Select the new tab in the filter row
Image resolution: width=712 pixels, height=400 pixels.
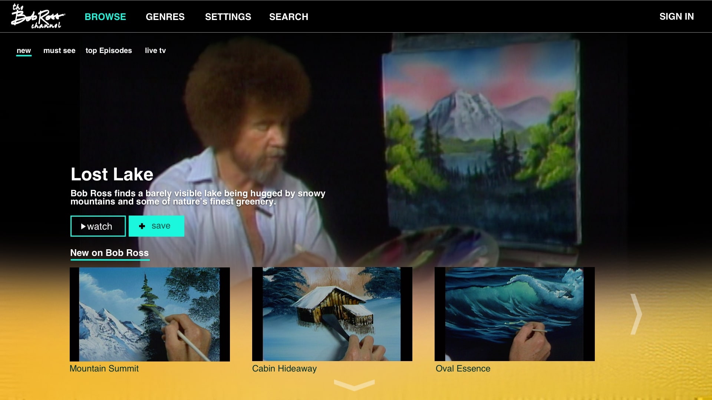pos(24,51)
